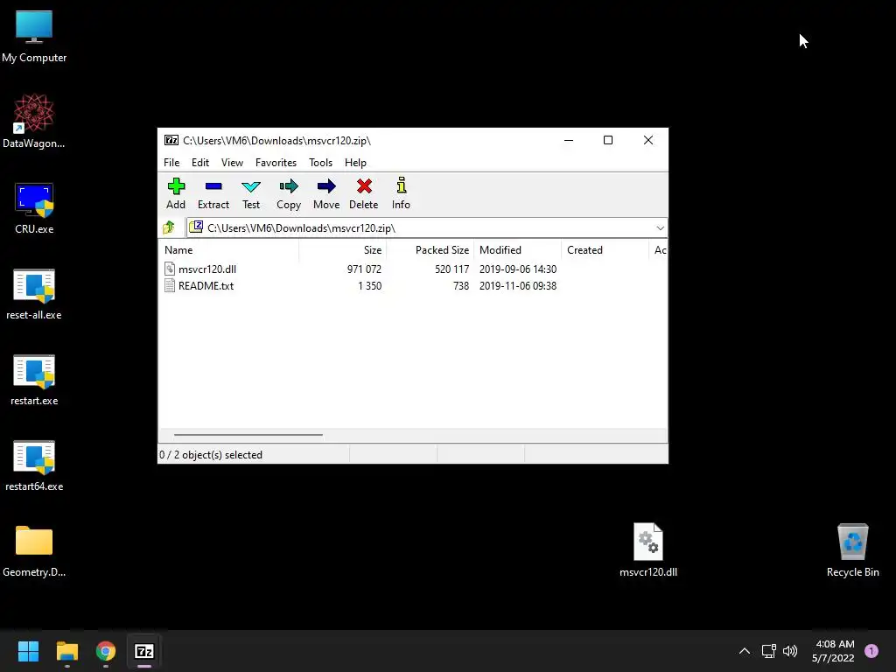
Task: Open the Tools menu
Action: click(x=320, y=162)
